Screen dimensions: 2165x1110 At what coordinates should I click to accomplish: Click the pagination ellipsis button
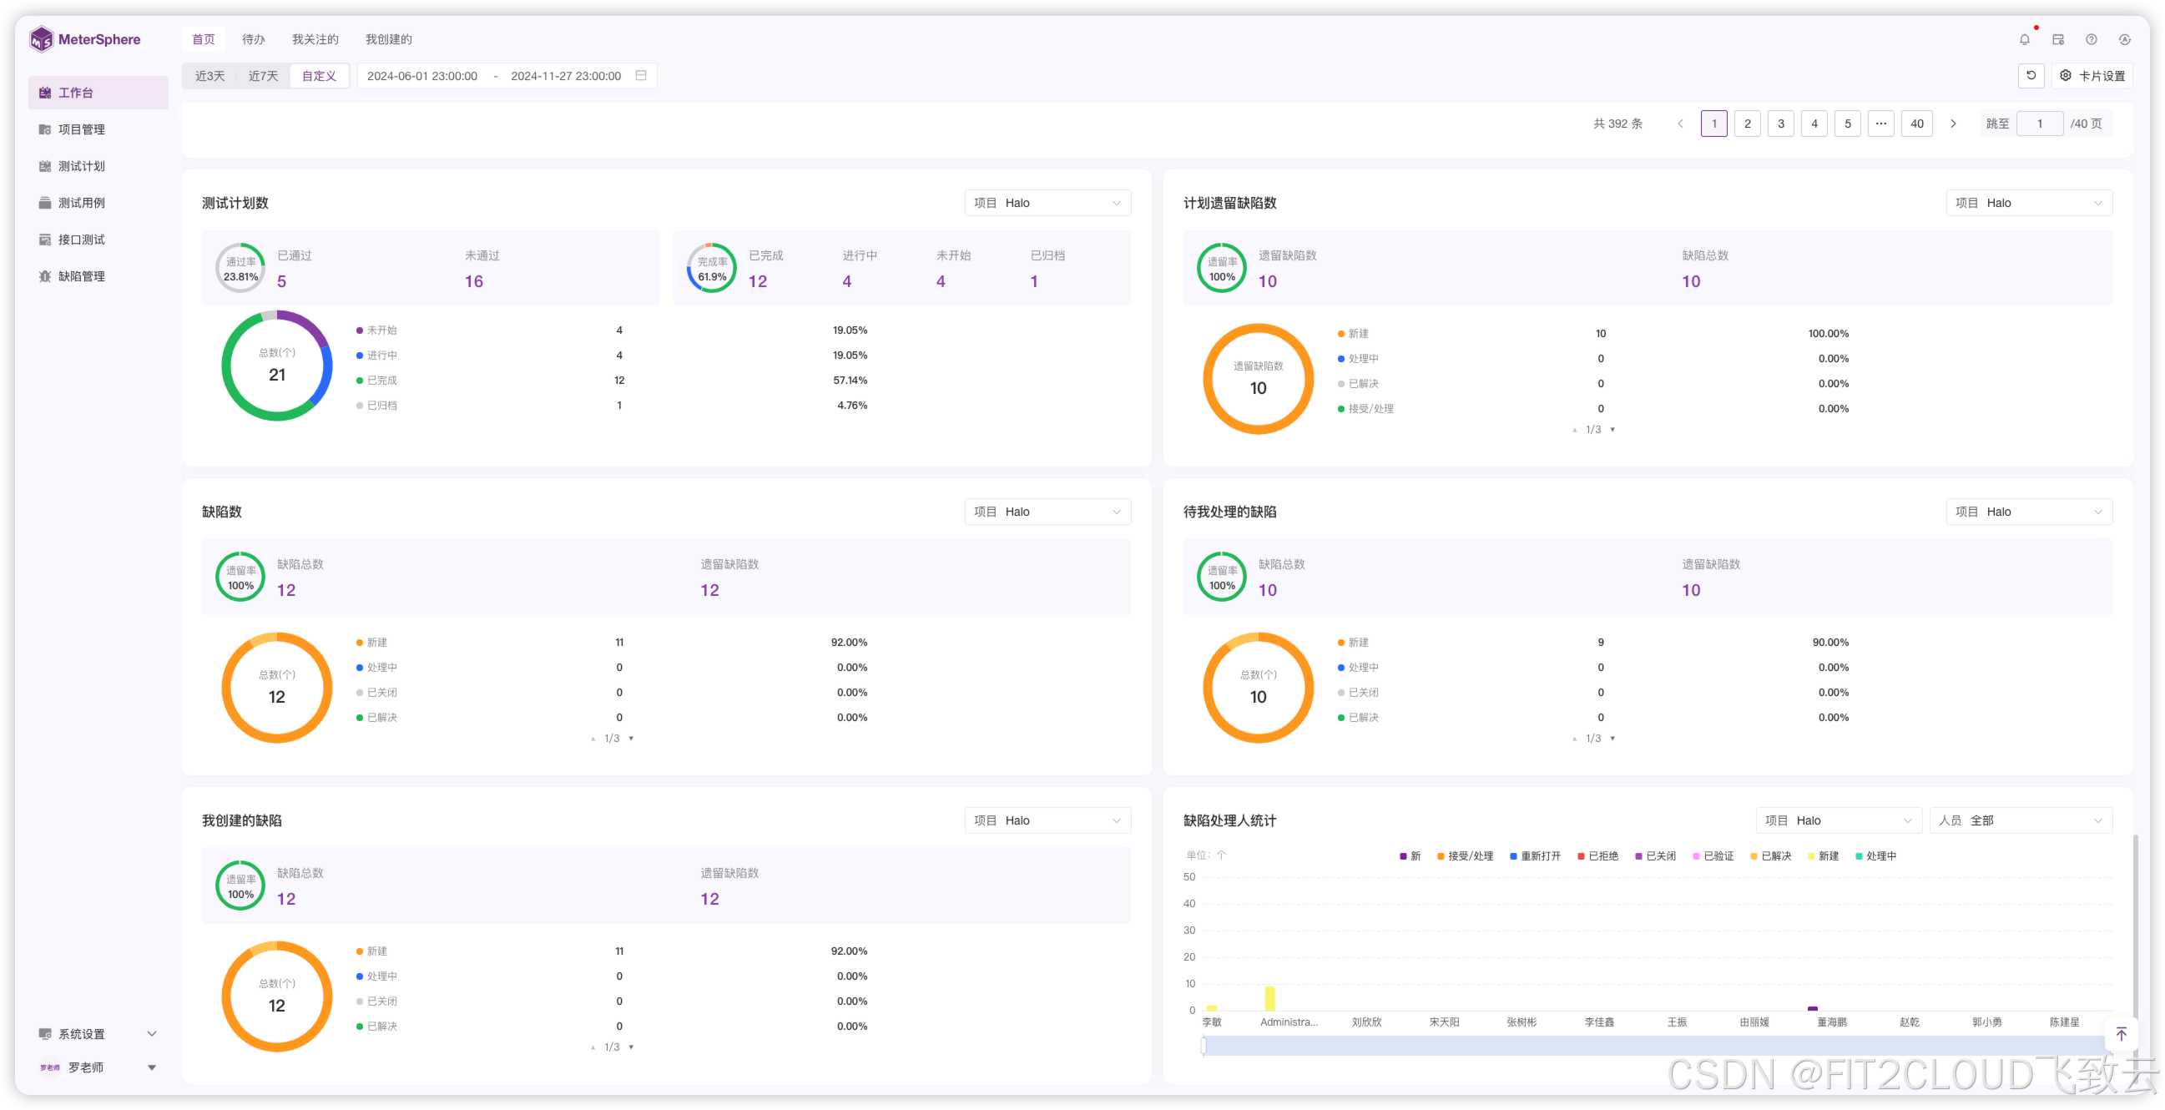click(x=1881, y=124)
